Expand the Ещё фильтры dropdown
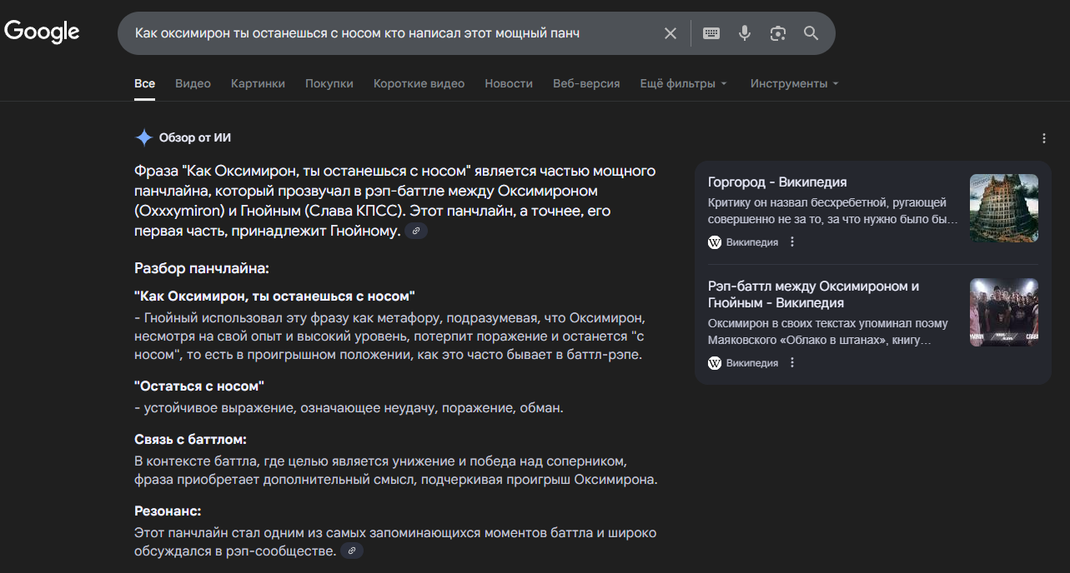Viewport: 1070px width, 573px height. pyautogui.click(x=683, y=83)
